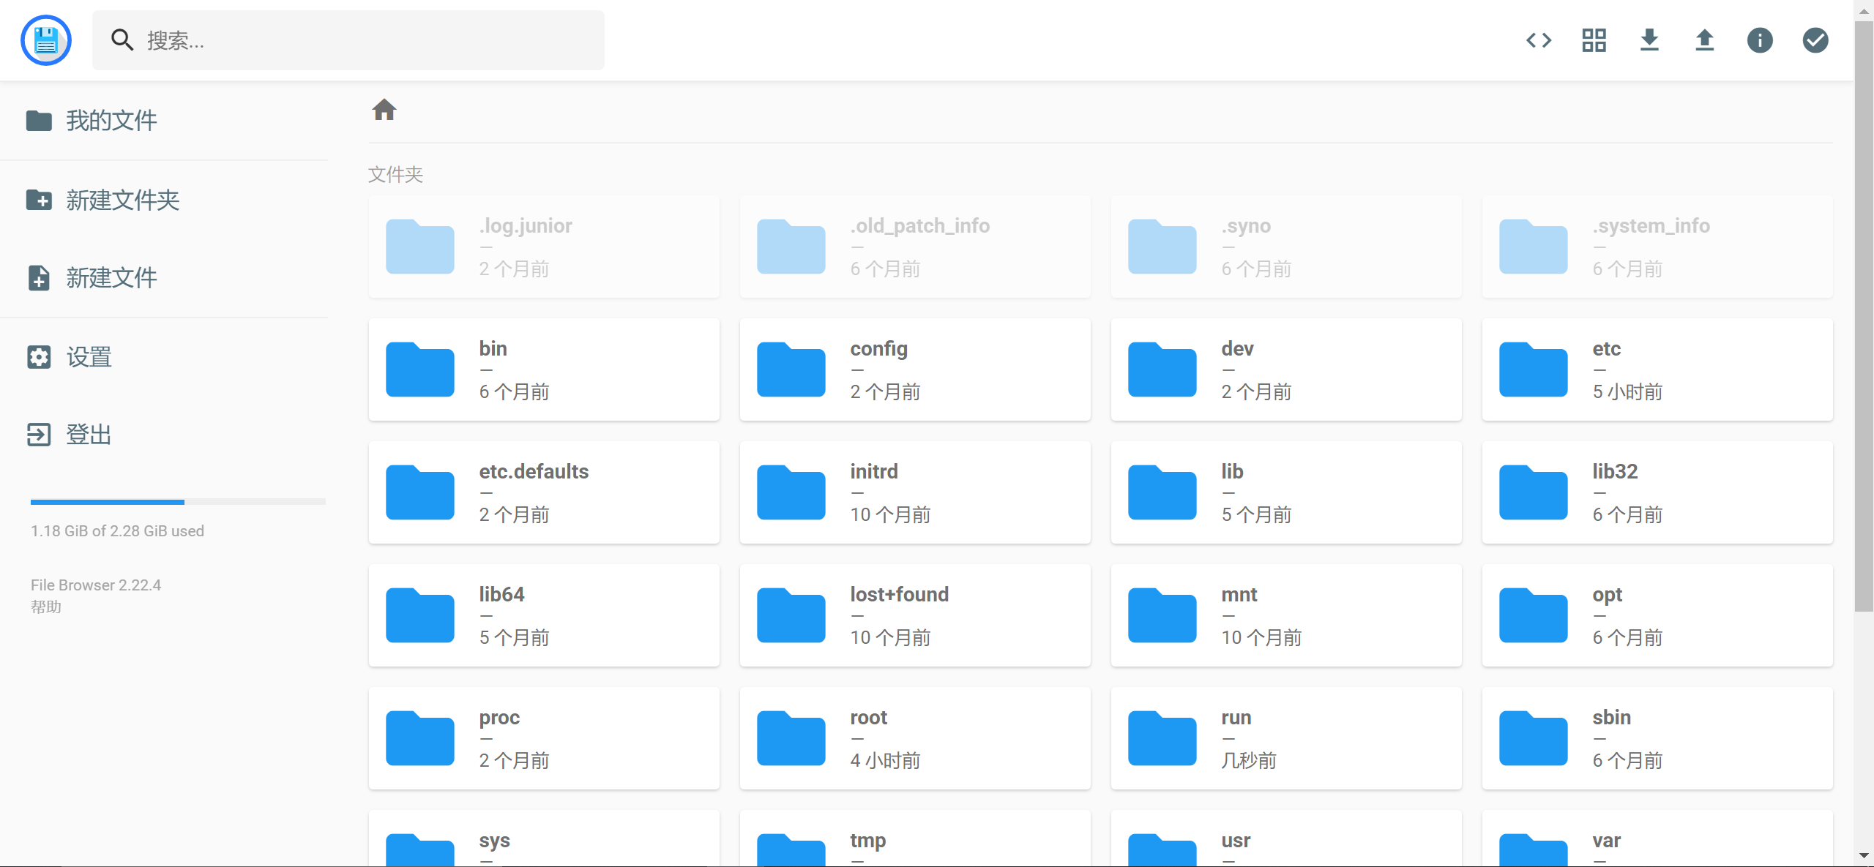
Task: Open 设置 in the sidebar
Action: (89, 357)
